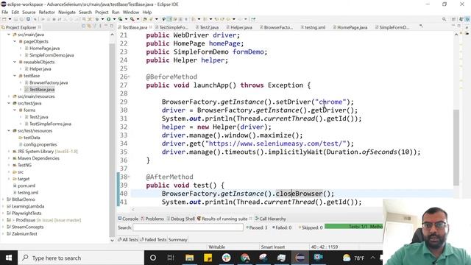471x265 pixels.
Task: Click the Collapse All icon in Project Explorer
Action: (x=84, y=26)
